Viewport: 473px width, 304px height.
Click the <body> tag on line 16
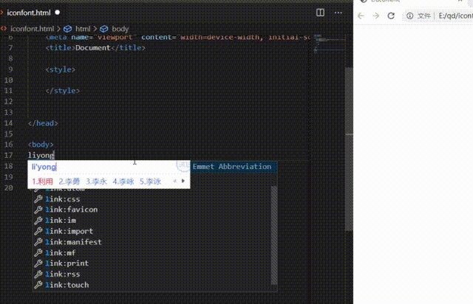41,145
